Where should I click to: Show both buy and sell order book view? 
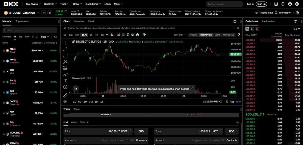tap(247, 29)
